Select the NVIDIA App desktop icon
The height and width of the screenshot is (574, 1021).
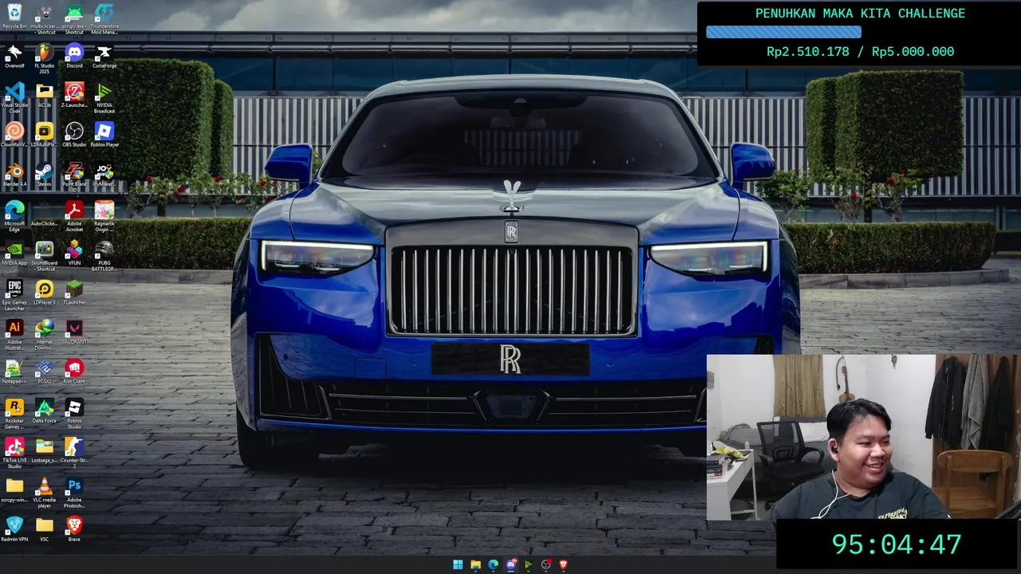(x=14, y=253)
